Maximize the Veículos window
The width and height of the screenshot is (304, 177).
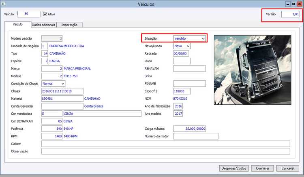coord(294,4)
